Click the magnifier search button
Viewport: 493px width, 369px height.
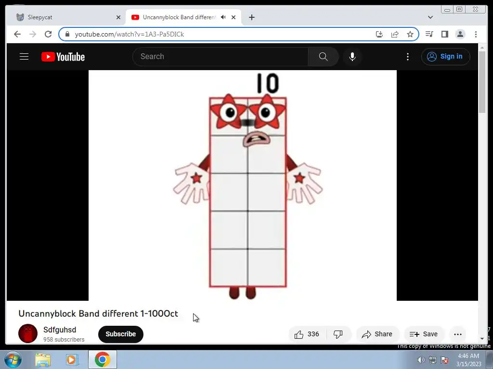323,57
